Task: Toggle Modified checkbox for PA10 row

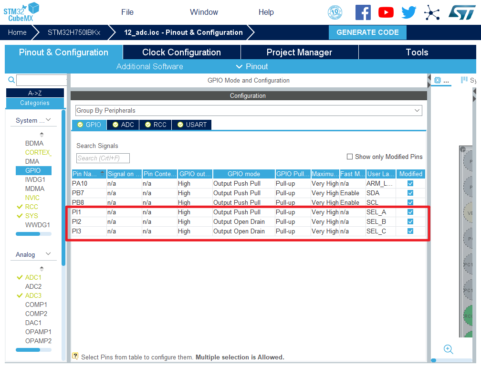Action: (410, 183)
